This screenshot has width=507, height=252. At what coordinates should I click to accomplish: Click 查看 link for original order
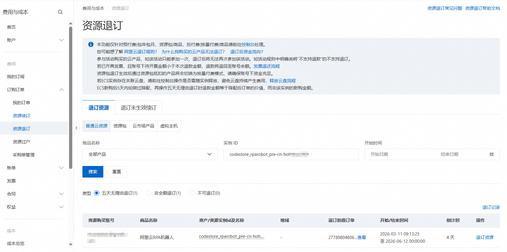pyautogui.click(x=362, y=238)
